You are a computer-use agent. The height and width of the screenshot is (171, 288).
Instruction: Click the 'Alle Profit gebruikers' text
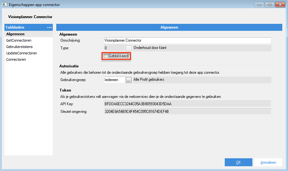[149, 79]
